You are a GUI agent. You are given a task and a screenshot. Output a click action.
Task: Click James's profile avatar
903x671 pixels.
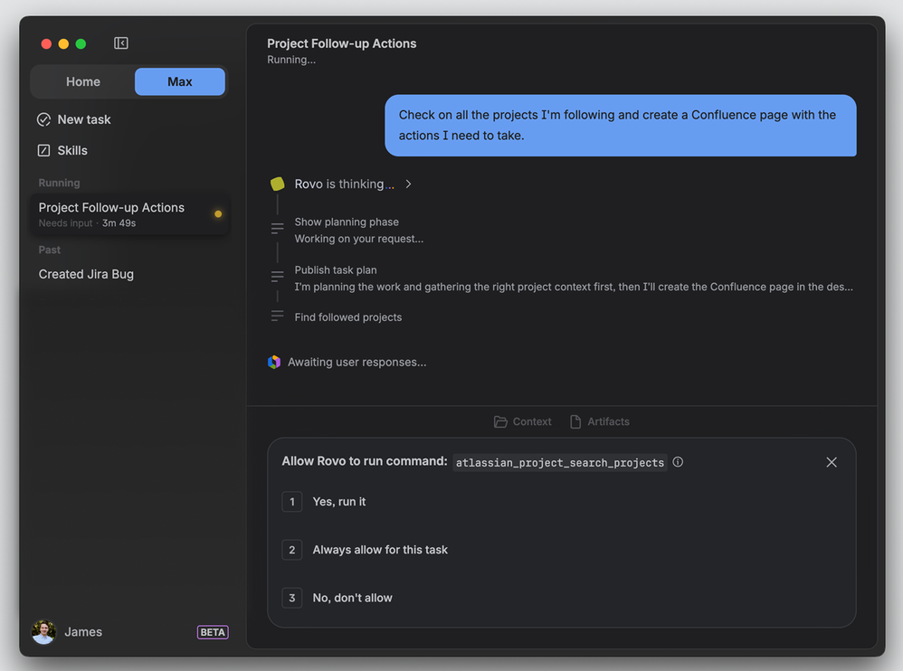point(43,632)
